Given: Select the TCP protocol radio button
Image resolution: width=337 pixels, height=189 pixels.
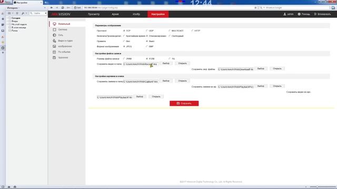Looking at the screenshot, I should click(124, 30).
